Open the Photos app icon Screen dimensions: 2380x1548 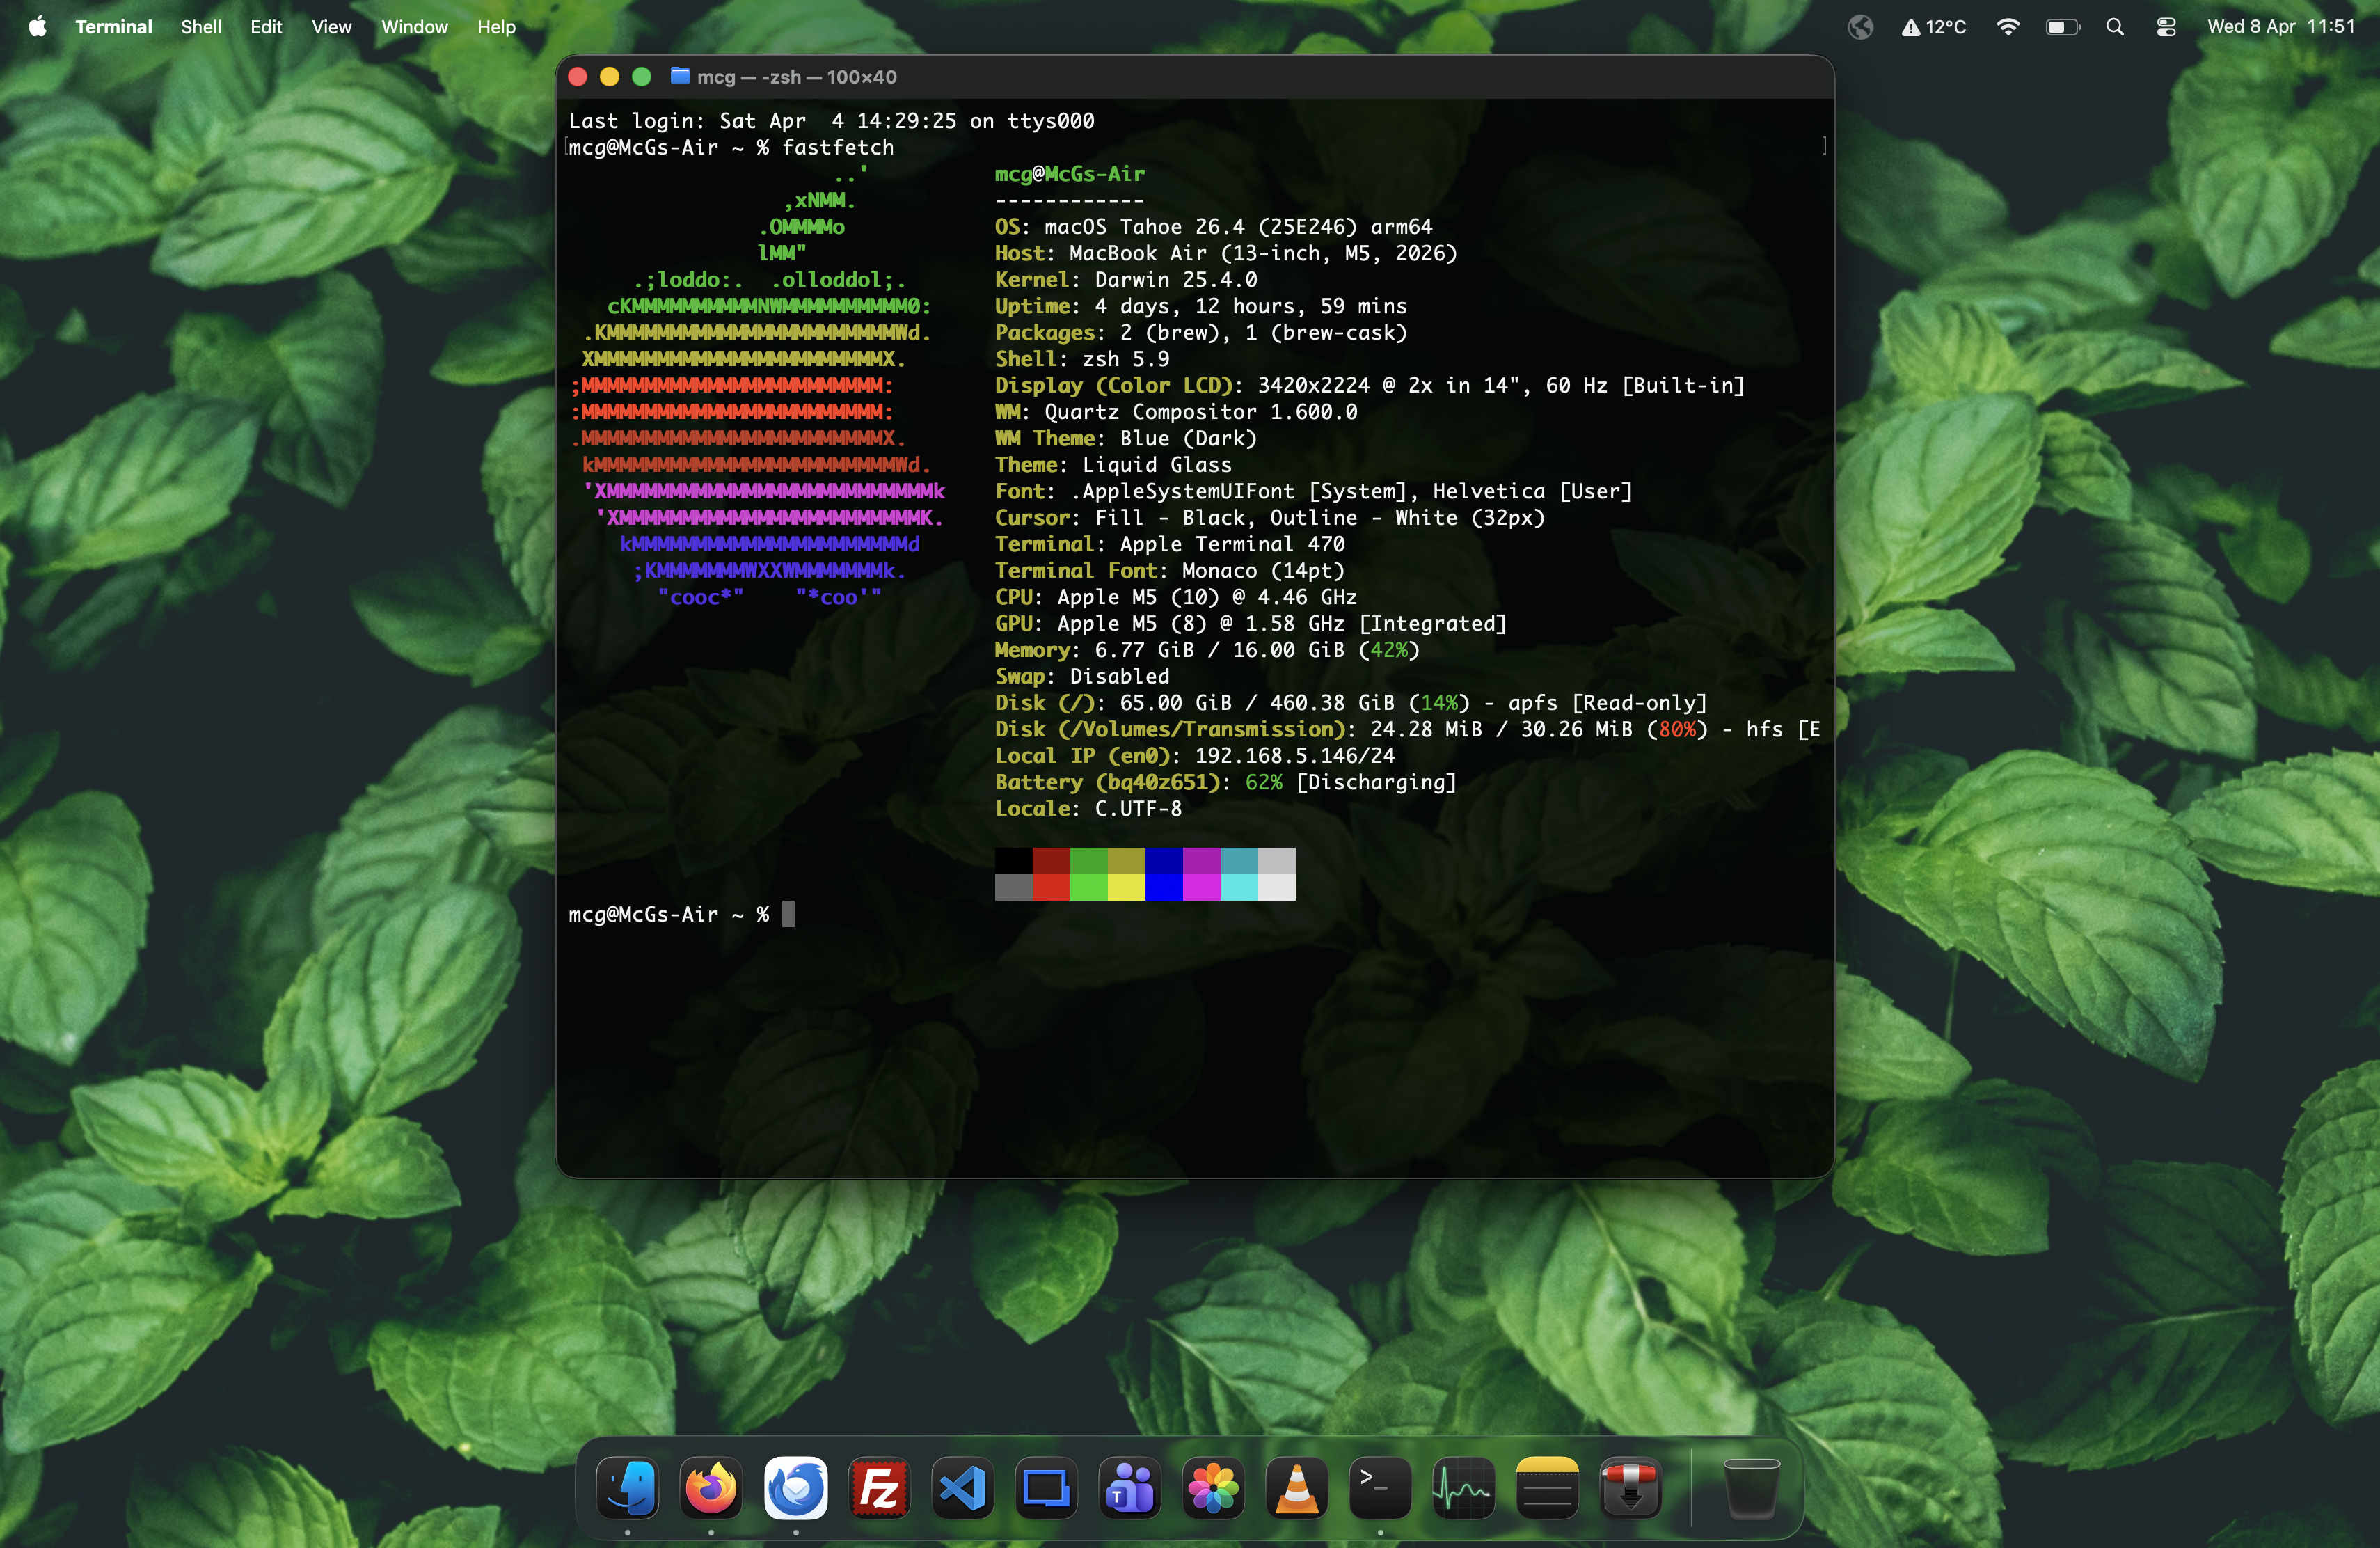tap(1213, 1489)
